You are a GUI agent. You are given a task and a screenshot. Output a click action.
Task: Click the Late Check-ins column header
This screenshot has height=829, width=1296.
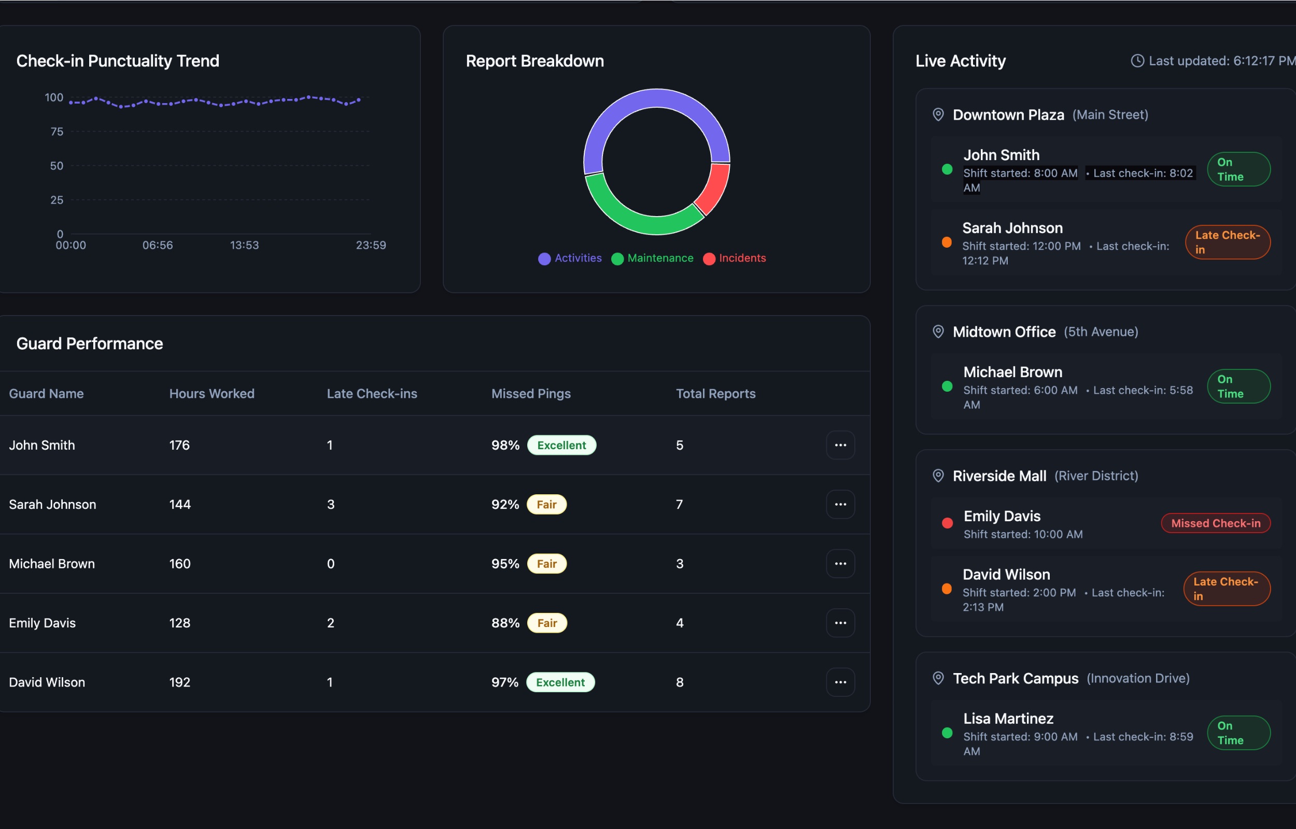(372, 393)
